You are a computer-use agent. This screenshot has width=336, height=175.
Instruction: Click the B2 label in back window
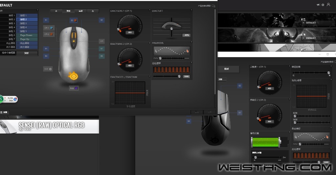point(240,86)
